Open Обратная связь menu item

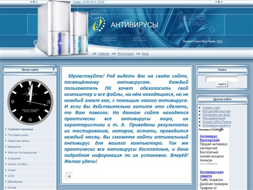click(18, 141)
